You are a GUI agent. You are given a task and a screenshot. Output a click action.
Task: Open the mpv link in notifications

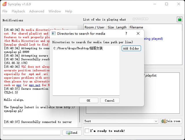click(19, 85)
